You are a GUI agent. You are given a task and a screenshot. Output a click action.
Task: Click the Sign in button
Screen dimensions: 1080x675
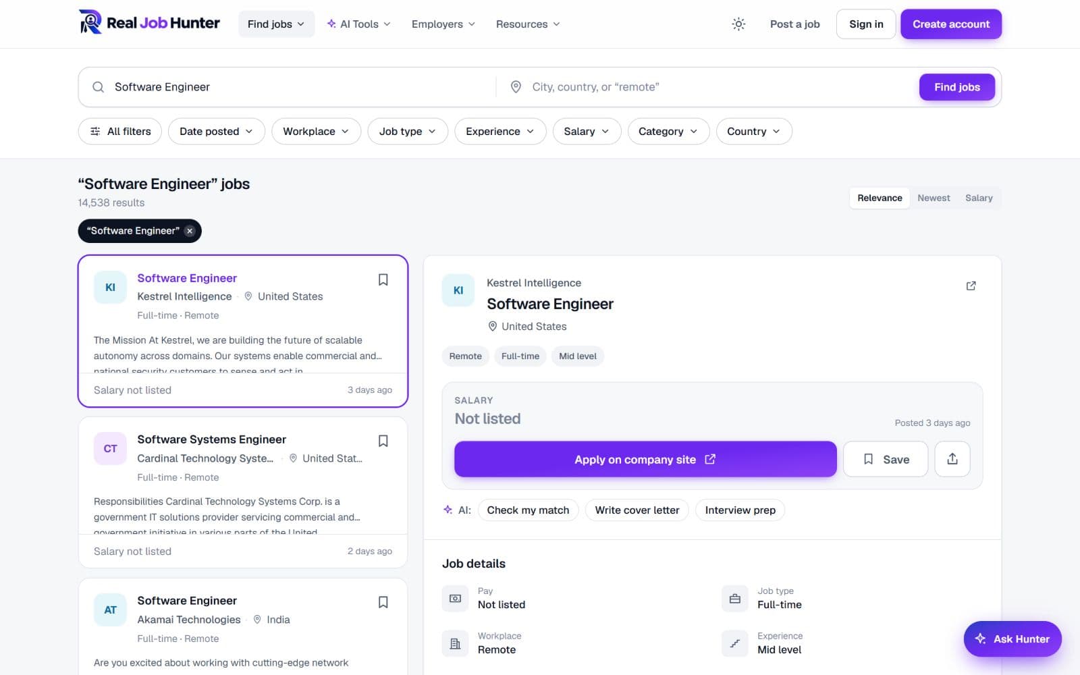[866, 24]
